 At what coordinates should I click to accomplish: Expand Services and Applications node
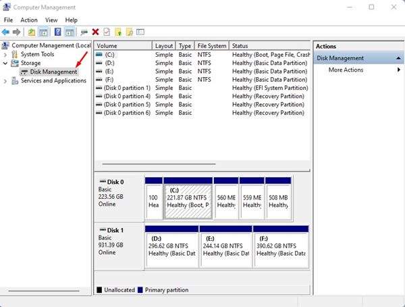5,81
